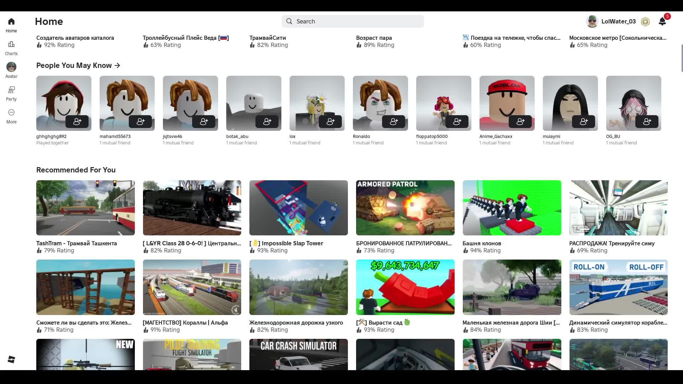Open the Avatar editor from the sidebar
The width and height of the screenshot is (683, 384).
pos(11,70)
